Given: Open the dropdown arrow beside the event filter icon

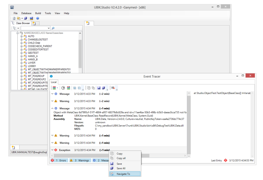Looking at the screenshot, I should [x=57, y=88].
